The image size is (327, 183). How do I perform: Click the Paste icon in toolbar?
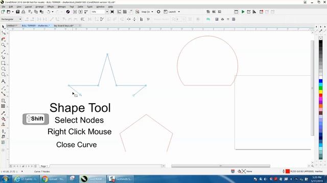tap(41, 12)
